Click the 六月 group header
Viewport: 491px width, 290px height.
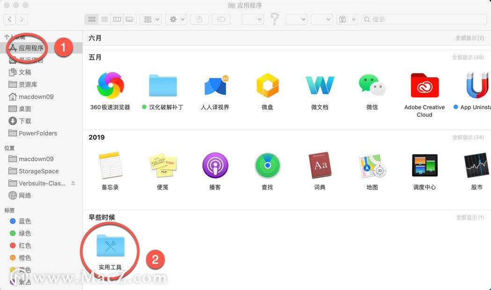95,38
